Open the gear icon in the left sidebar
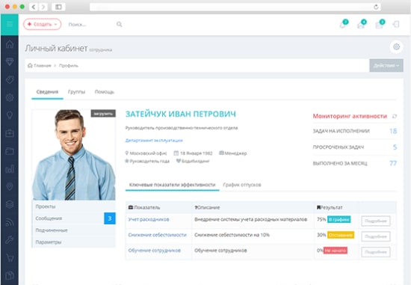The image size is (411, 285). [10, 97]
